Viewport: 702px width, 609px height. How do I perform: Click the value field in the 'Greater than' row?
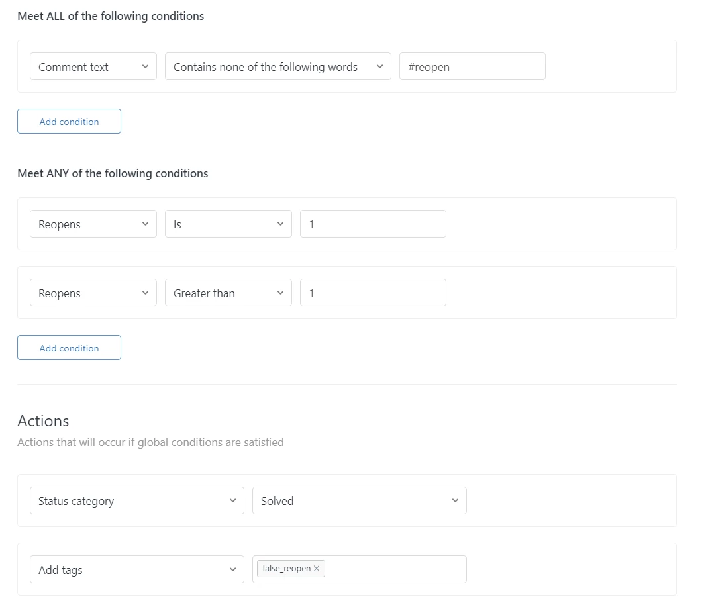pos(372,293)
